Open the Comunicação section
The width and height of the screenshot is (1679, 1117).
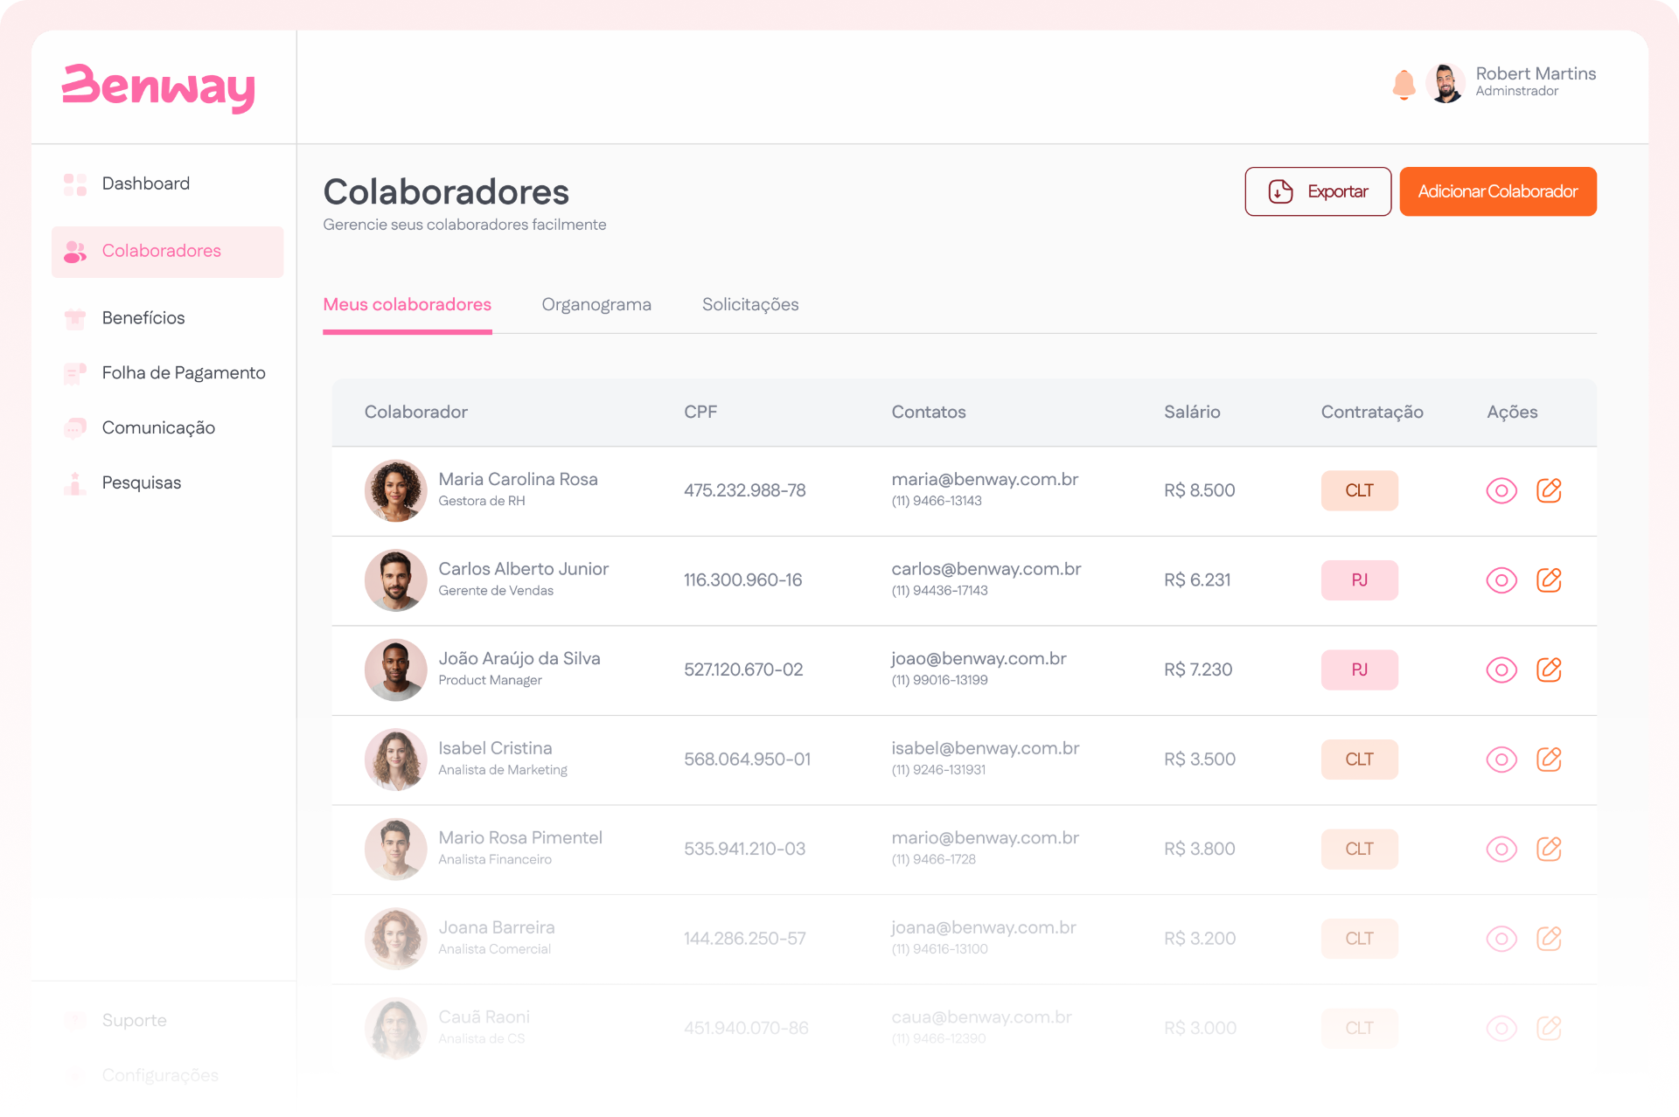click(x=157, y=428)
